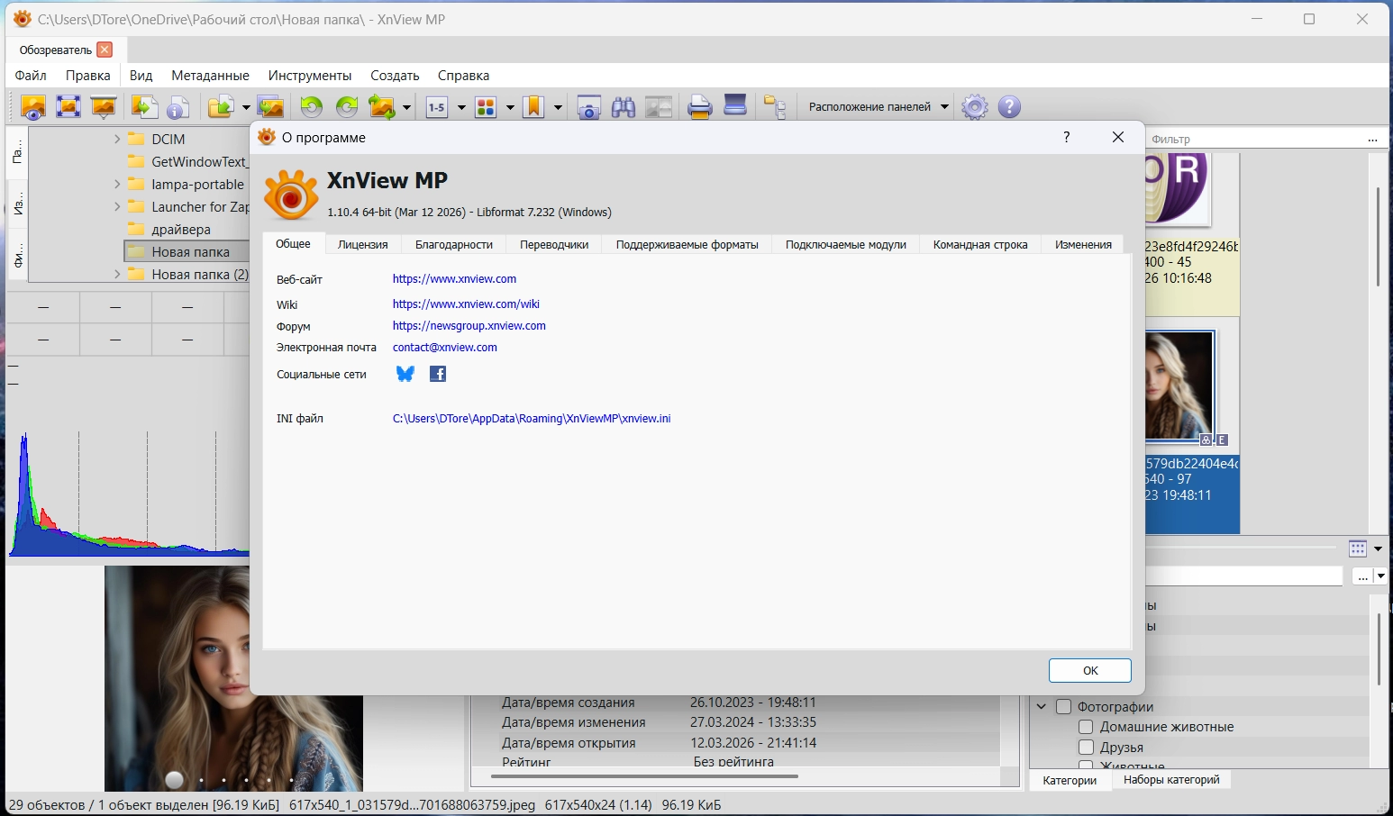
Task: Switch to the Поддерживаемые форматы tab
Action: coord(687,244)
